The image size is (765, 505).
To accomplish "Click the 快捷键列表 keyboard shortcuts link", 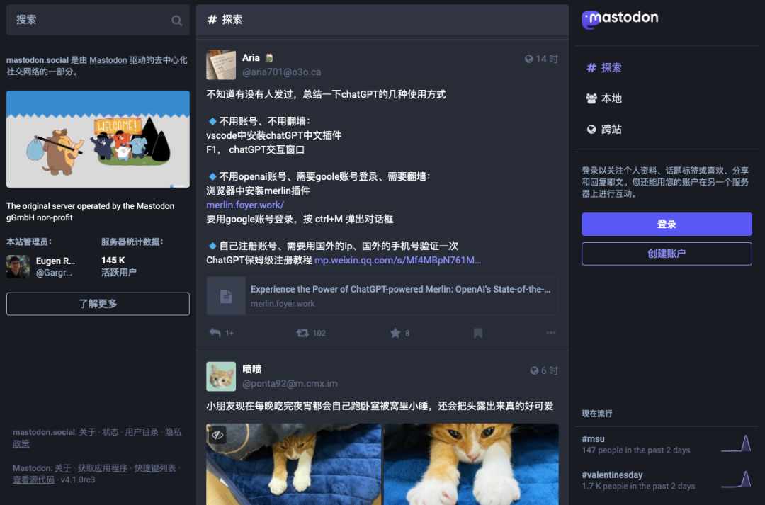I will tap(154, 468).
